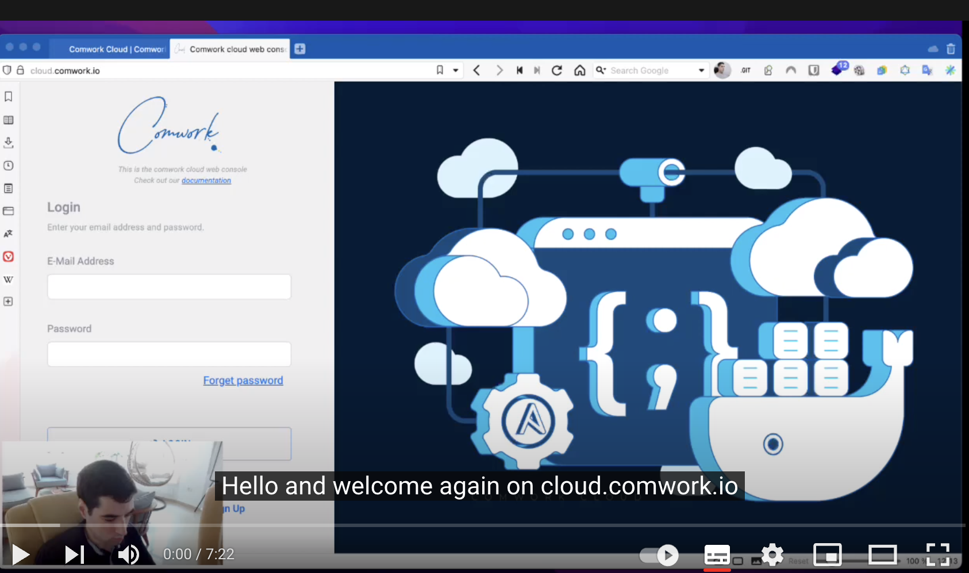Go forward to the next page
969x573 pixels.
[x=499, y=70]
